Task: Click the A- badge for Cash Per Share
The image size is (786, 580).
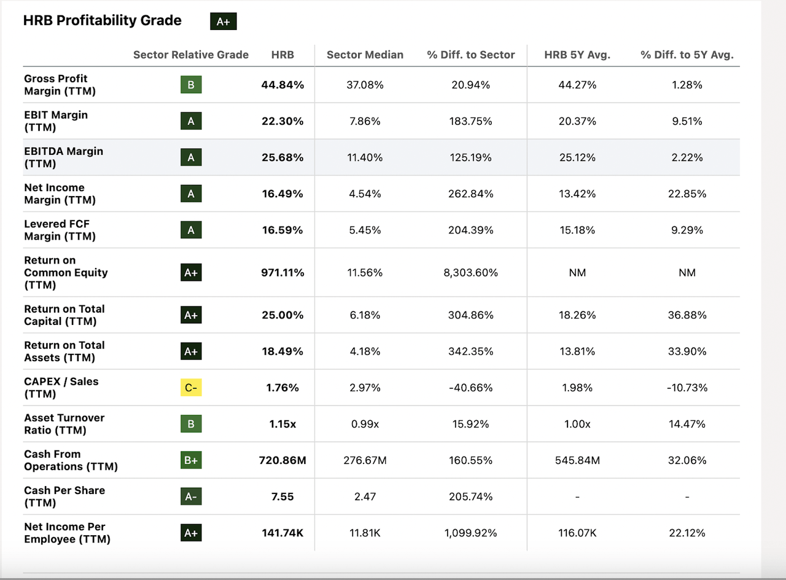Action: [x=191, y=496]
